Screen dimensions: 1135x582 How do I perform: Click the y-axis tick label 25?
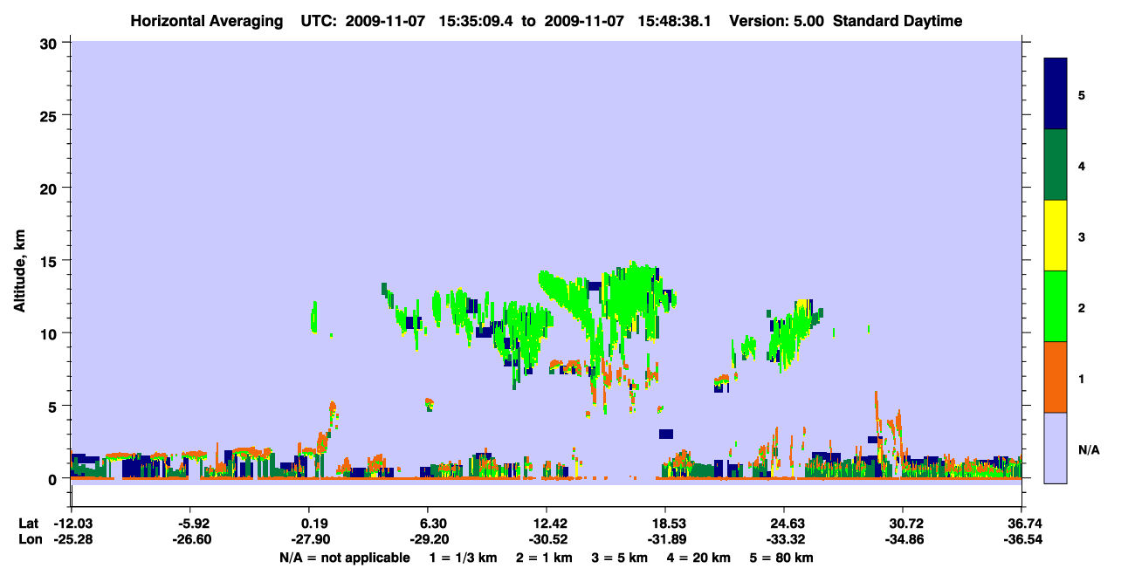click(x=51, y=115)
